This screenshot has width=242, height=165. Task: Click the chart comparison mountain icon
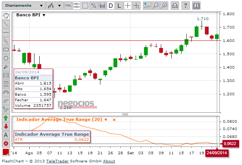point(102,6)
